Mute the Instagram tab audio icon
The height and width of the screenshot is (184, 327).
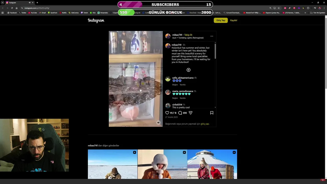(x=30, y=3)
